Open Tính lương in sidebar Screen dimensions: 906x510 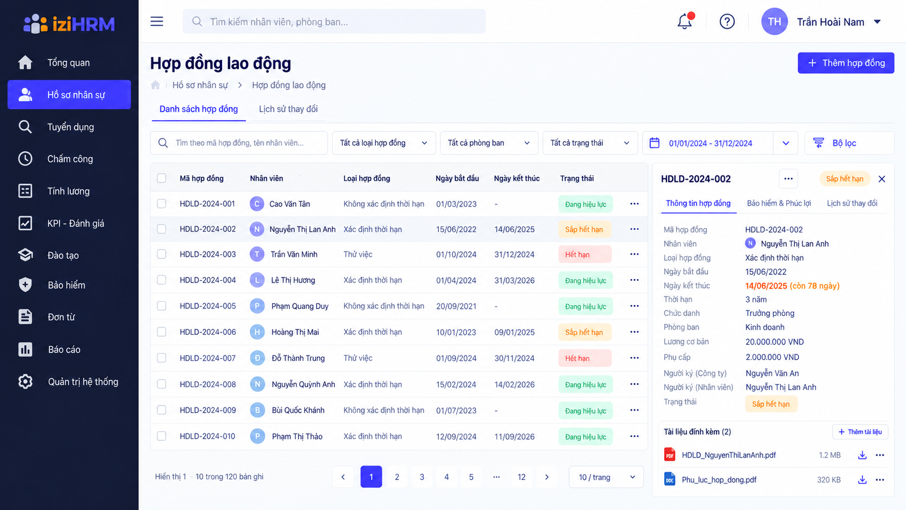[69, 191]
